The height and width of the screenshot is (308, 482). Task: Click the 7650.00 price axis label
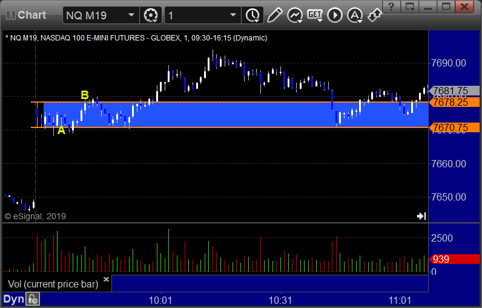pyautogui.click(x=449, y=197)
